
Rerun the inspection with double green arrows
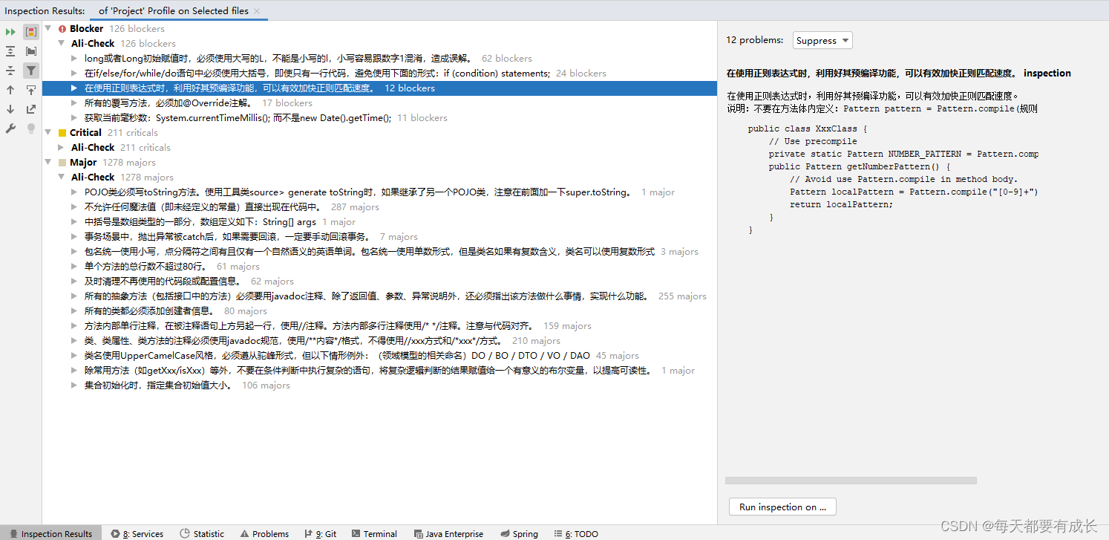[x=10, y=31]
